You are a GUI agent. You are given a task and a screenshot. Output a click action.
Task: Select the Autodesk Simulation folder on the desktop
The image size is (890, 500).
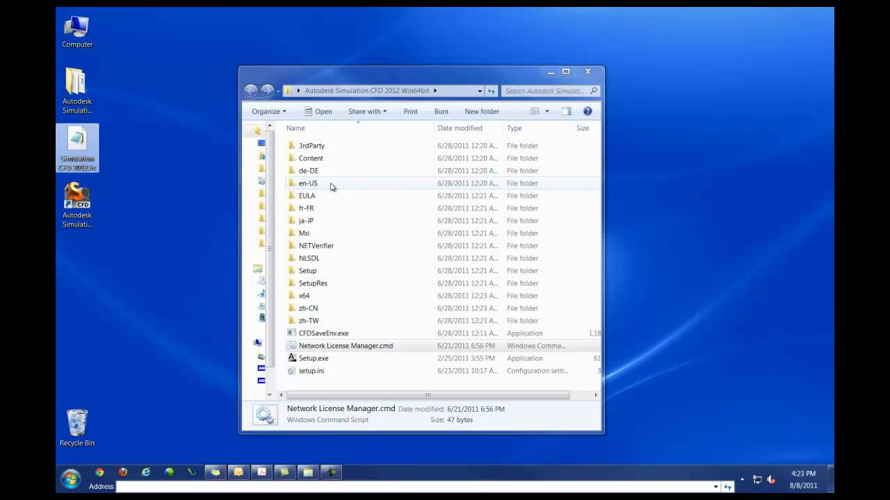tap(76, 91)
